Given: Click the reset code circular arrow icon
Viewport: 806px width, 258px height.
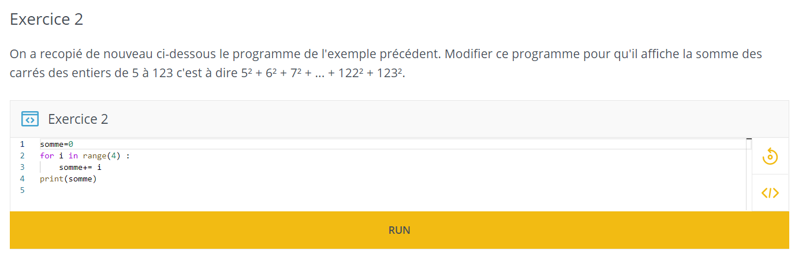Looking at the screenshot, I should (x=770, y=156).
